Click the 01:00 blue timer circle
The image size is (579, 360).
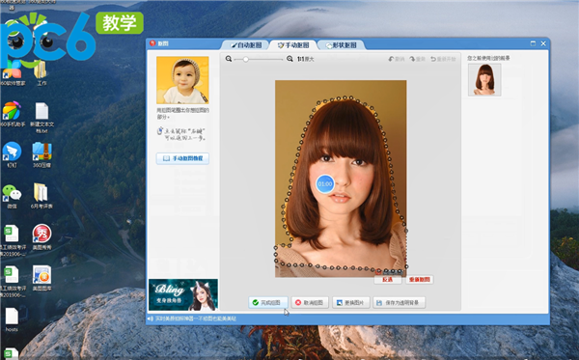[x=325, y=184]
